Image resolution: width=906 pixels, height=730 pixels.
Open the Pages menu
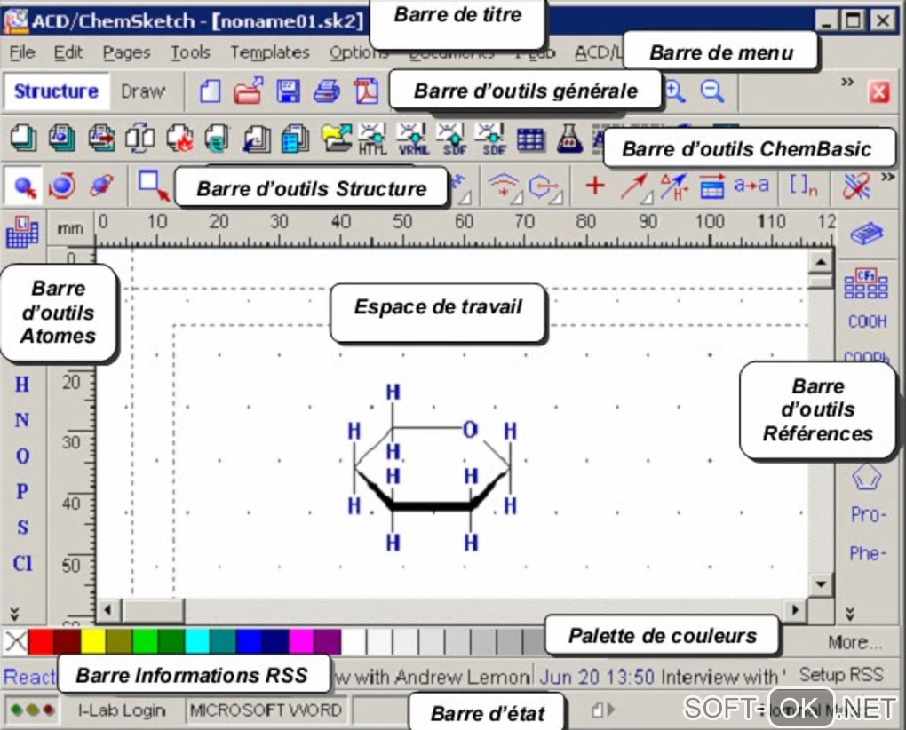point(126,52)
